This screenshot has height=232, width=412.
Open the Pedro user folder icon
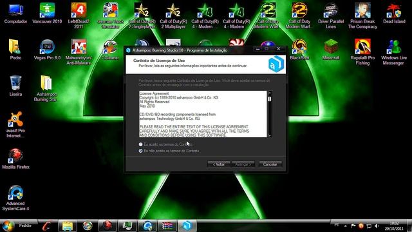pyautogui.click(x=15, y=50)
